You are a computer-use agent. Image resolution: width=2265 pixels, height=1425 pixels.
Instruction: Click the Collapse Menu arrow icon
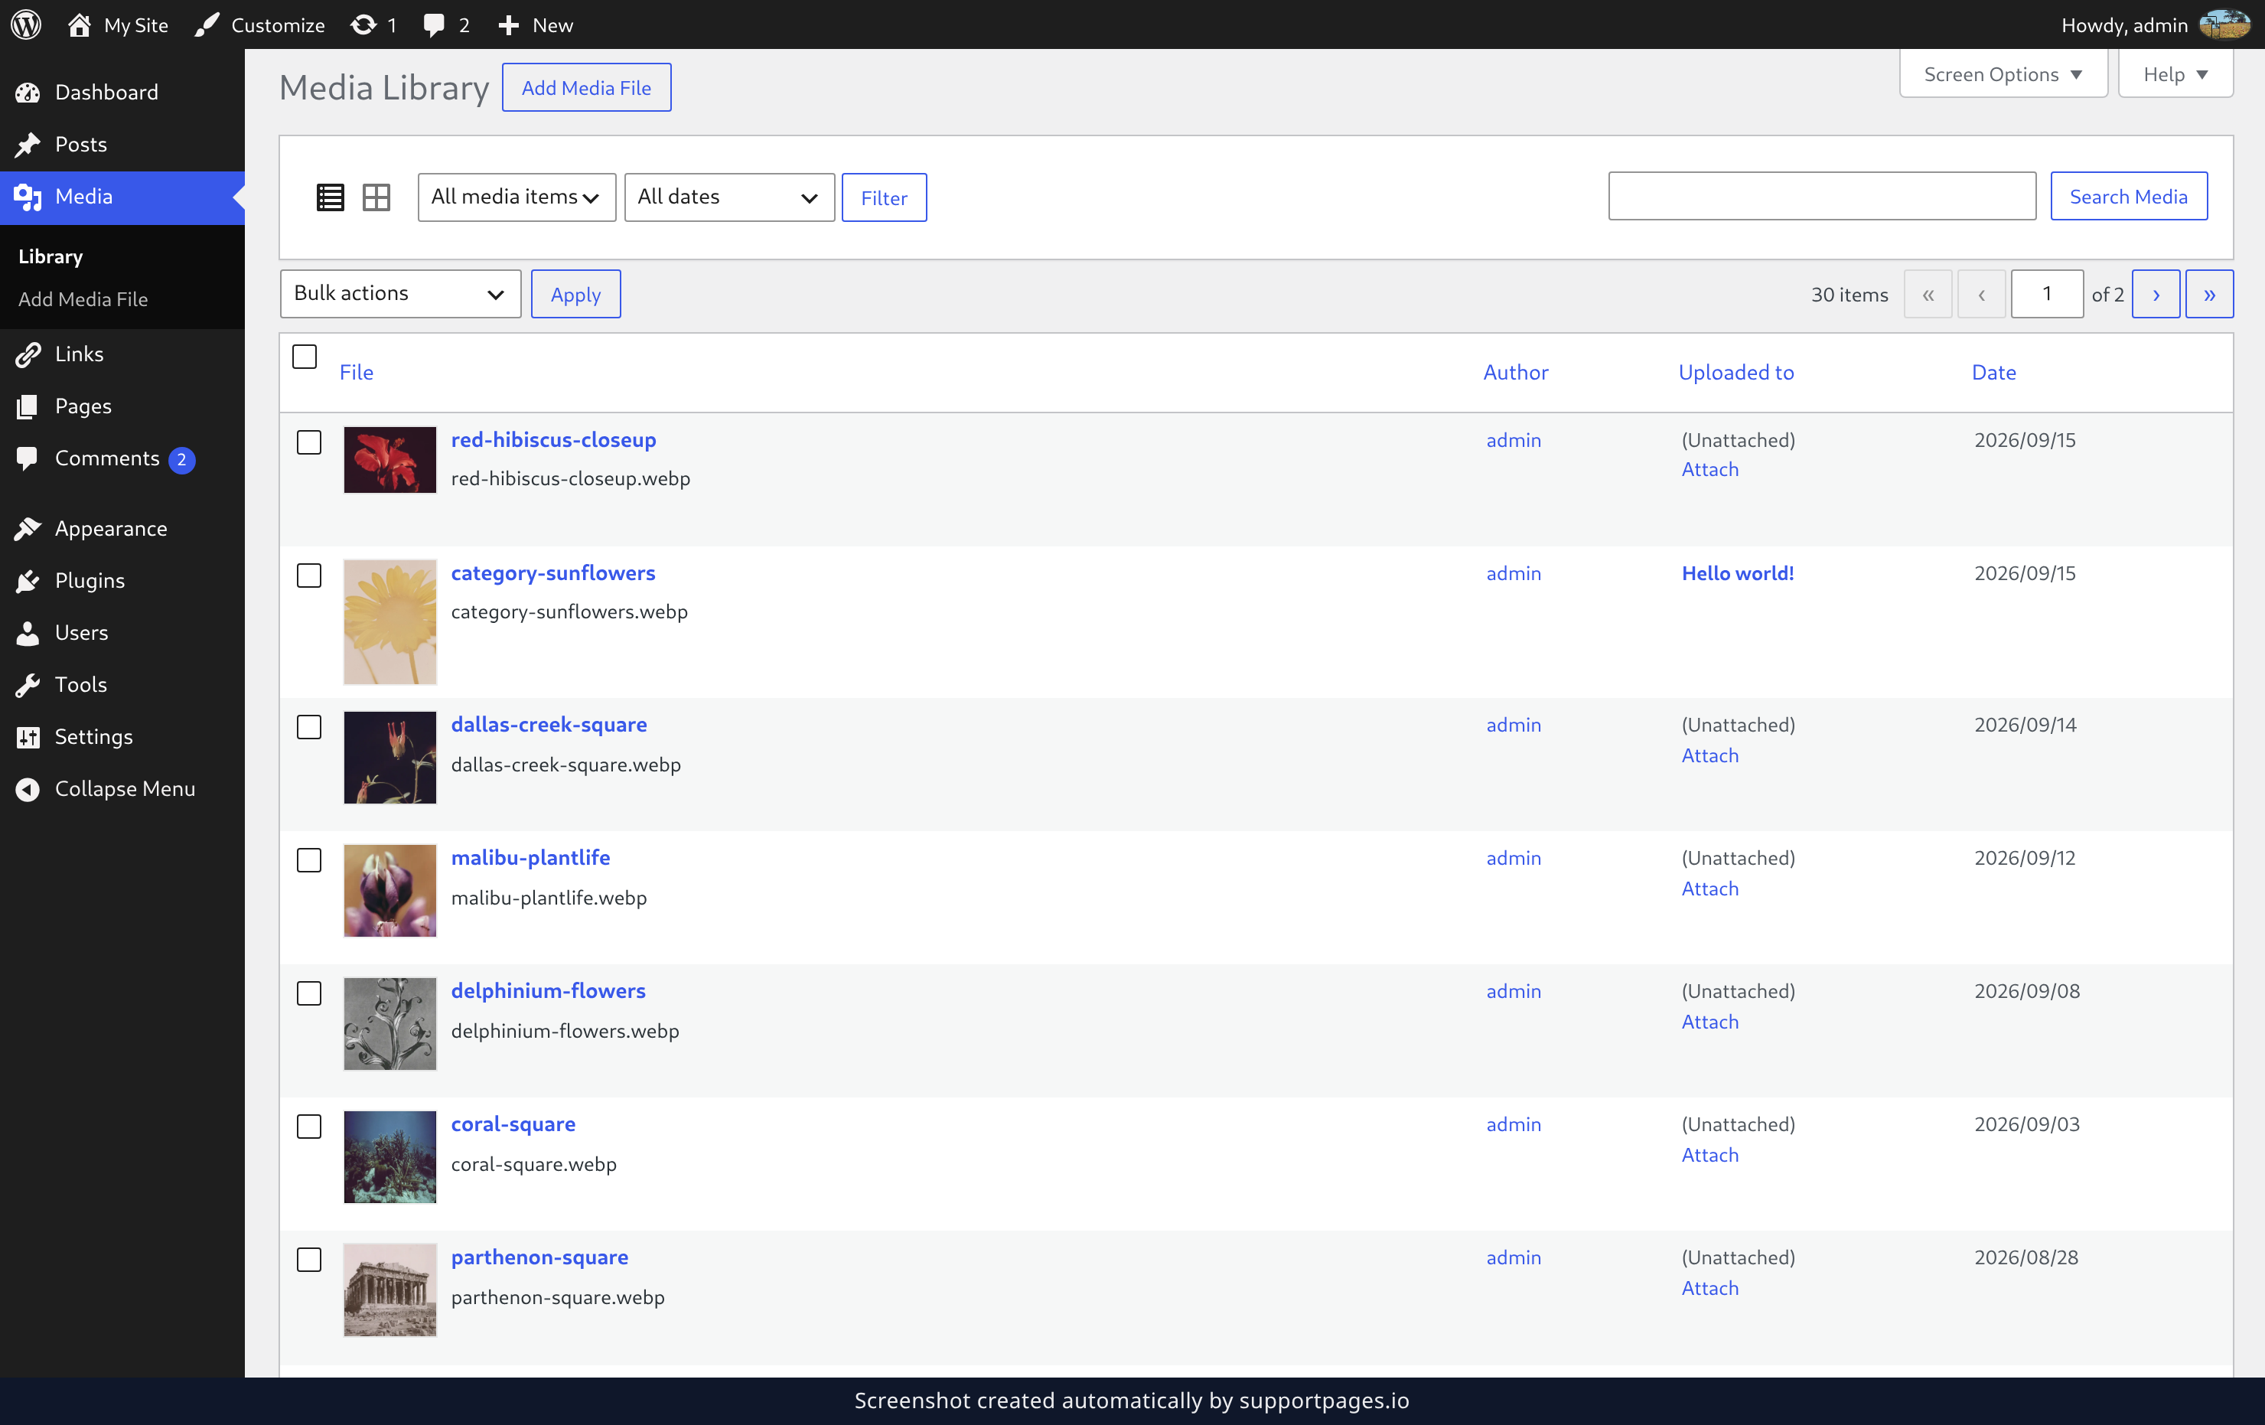[28, 788]
